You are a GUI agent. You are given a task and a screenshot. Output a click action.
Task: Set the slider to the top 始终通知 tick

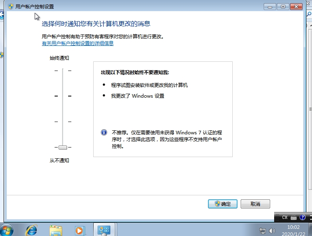tap(63, 71)
